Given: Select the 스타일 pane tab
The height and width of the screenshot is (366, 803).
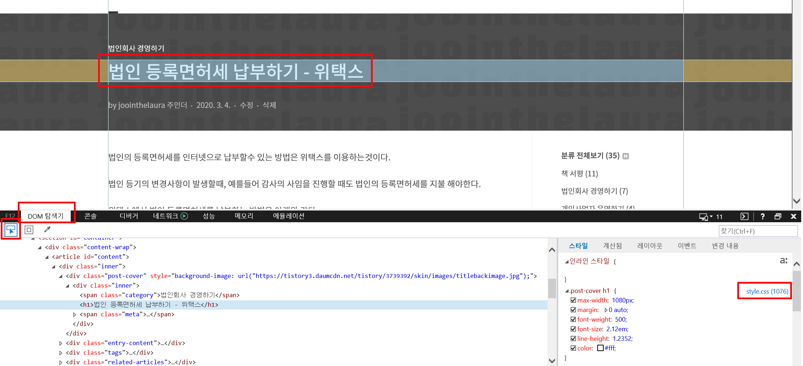Looking at the screenshot, I should click(578, 246).
